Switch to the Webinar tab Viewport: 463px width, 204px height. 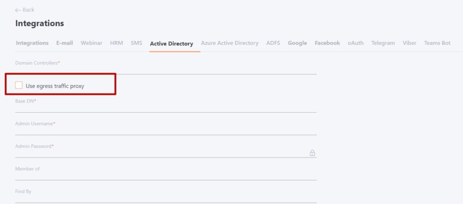[91, 43]
